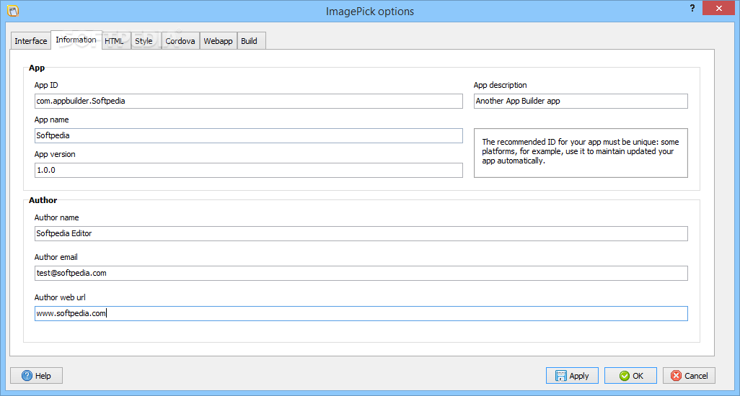Screen dimensions: 740x396
Task: Click the 'ImagePick options' window title
Action: pos(370,12)
